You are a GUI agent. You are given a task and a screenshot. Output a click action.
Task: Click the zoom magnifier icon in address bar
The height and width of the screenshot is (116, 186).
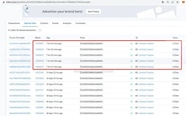[168, 2]
